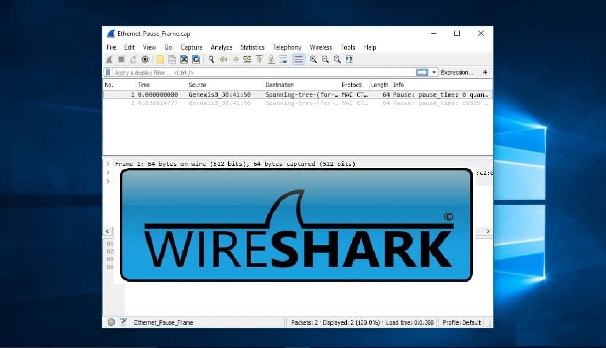Click the Resize columns to content icon
The height and width of the screenshot is (348, 606).
349,59
